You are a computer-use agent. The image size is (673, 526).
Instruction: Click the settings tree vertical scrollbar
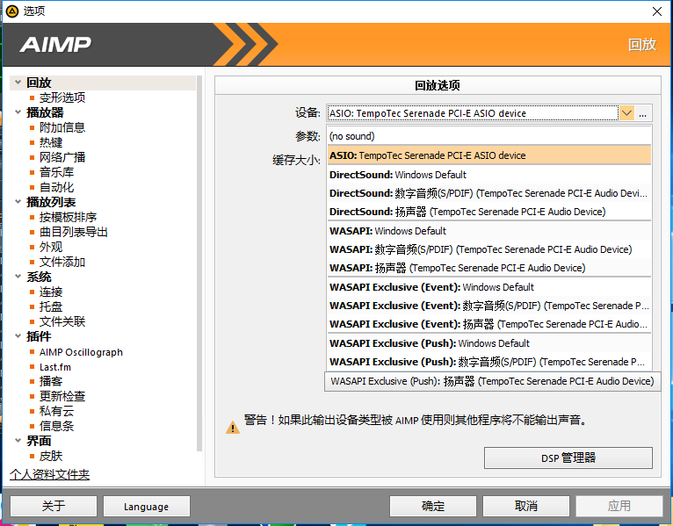(199, 263)
